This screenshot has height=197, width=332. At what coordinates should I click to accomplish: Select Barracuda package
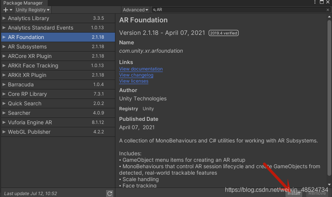[x=58, y=84]
